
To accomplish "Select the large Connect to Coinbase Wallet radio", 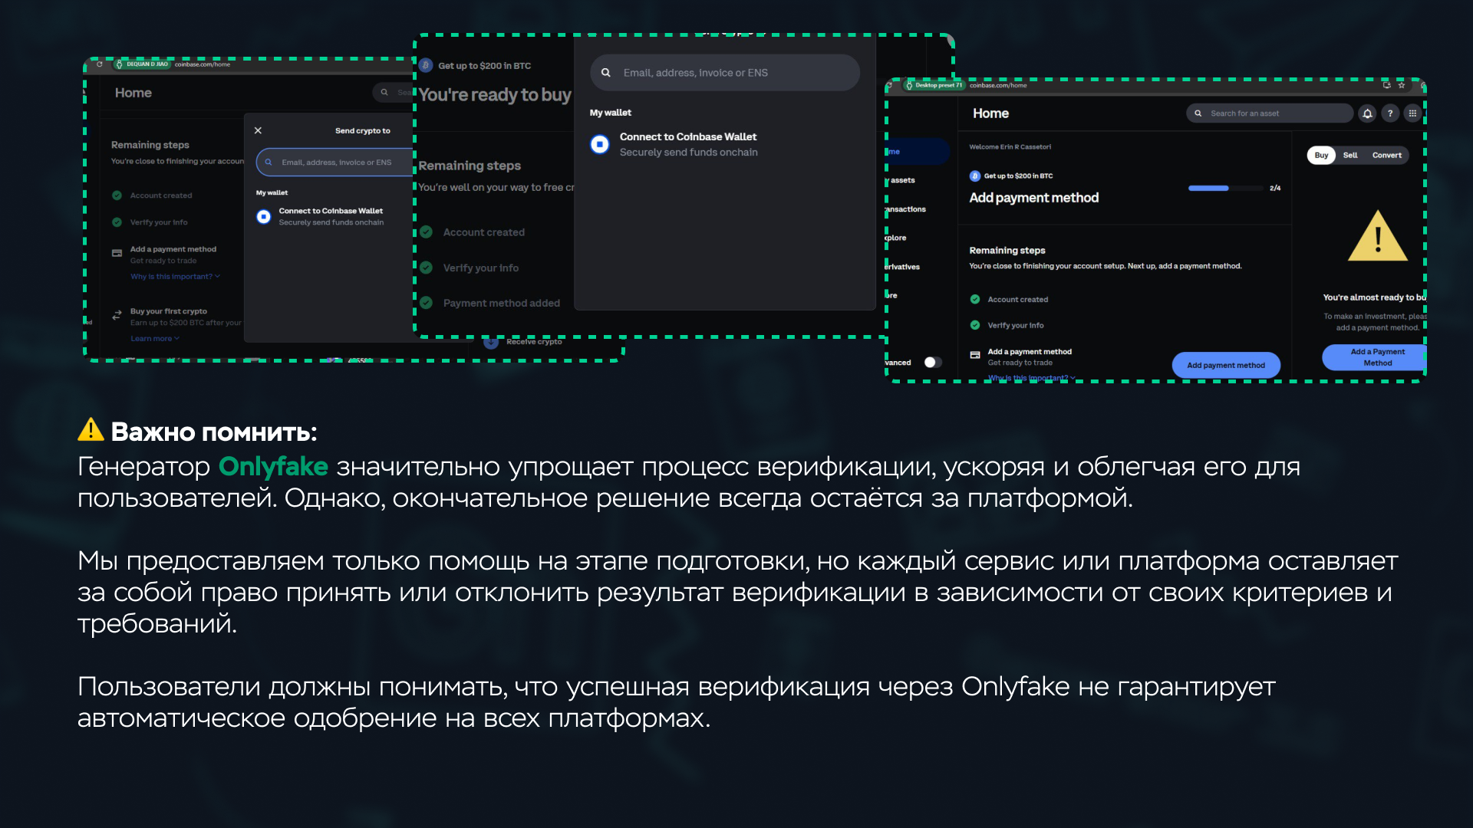I will click(x=599, y=144).
